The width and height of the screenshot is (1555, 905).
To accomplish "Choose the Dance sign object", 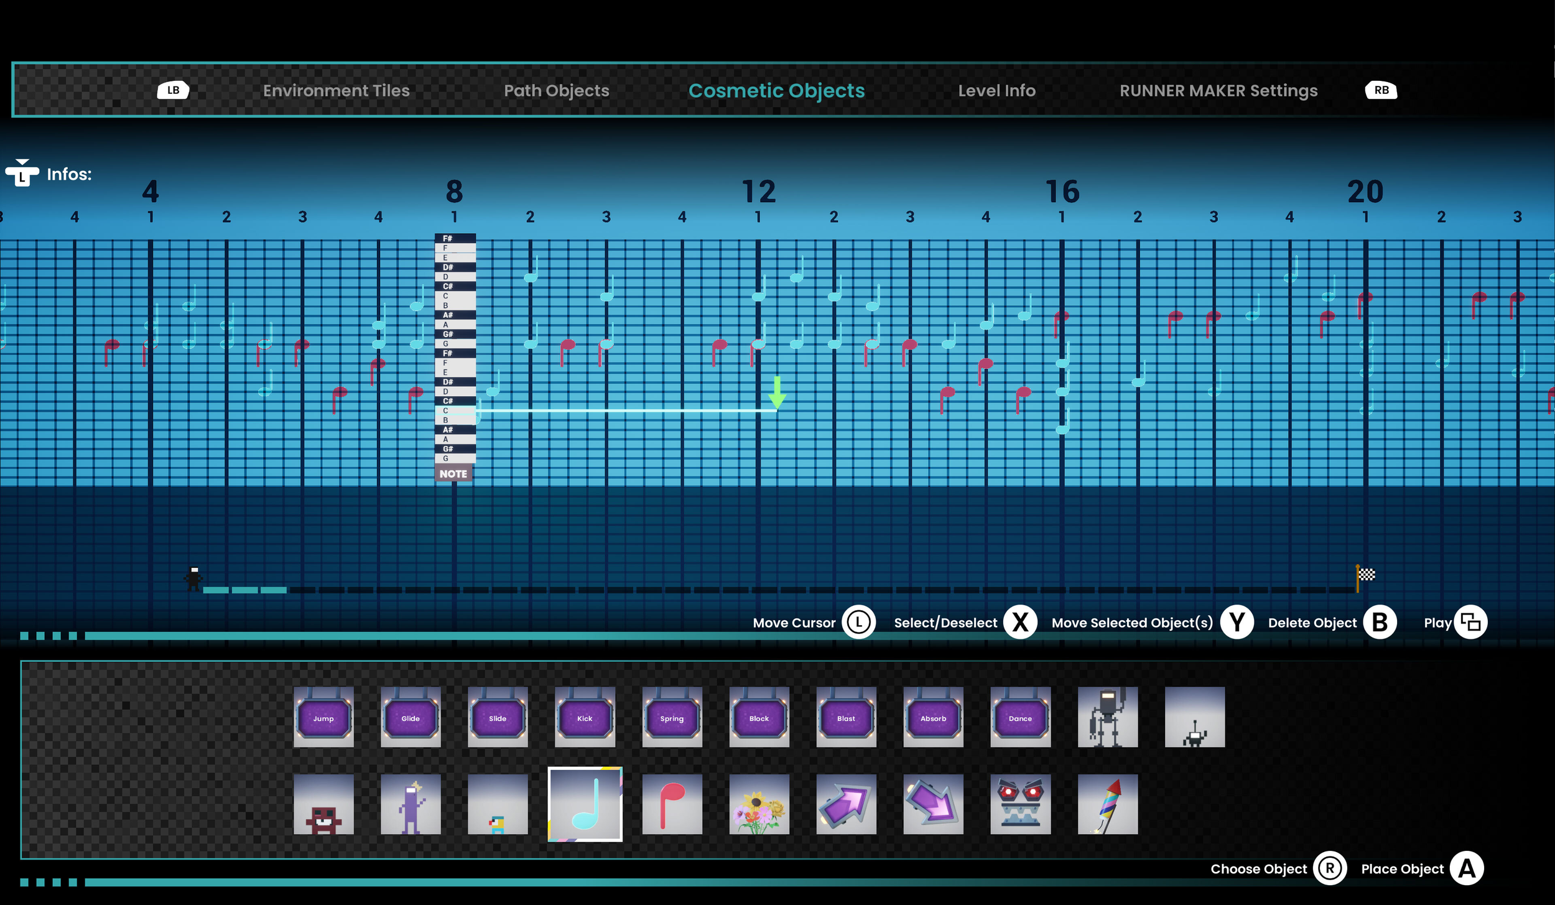I will (x=1020, y=717).
